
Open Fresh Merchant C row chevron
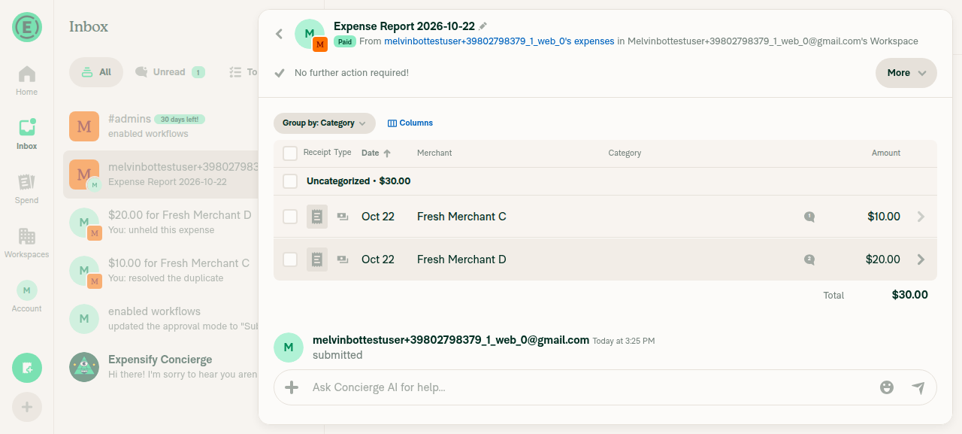pos(921,217)
